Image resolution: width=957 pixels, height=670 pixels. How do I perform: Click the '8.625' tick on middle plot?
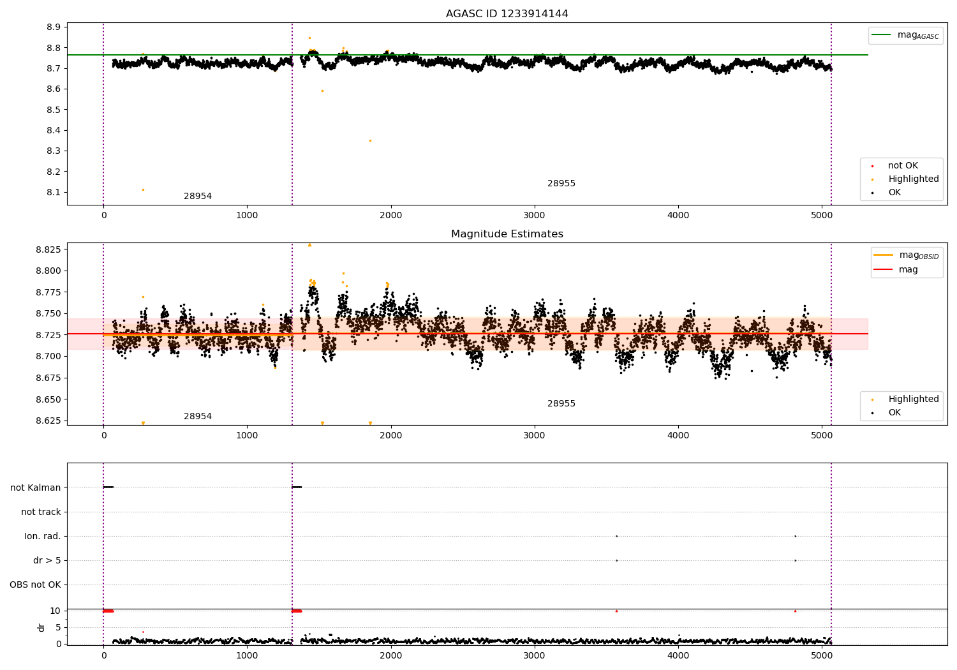pos(48,421)
